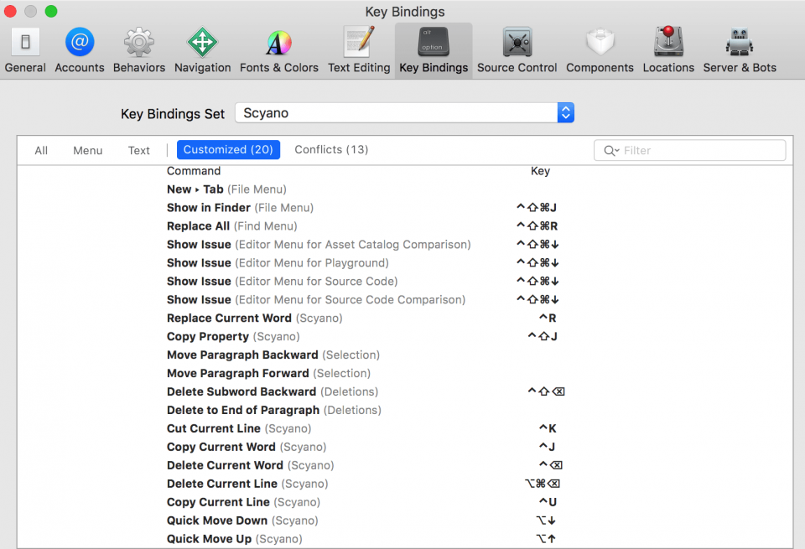
Task: Open the Behaviors preferences pane
Action: (x=138, y=49)
